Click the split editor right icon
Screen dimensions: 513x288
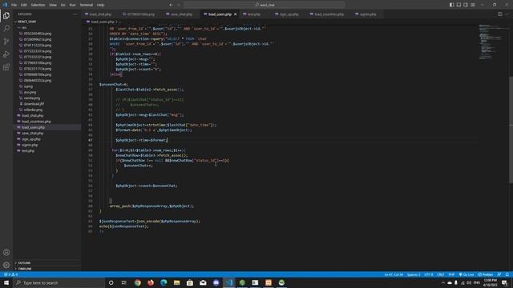(x=499, y=14)
